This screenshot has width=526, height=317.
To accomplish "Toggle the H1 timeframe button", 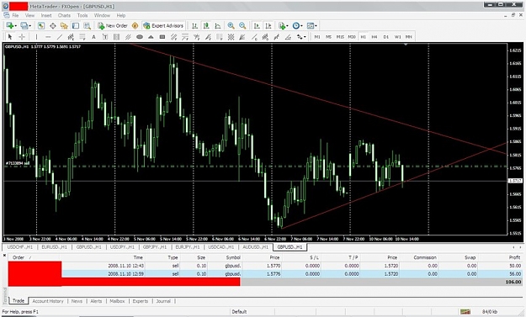I will coord(363,36).
